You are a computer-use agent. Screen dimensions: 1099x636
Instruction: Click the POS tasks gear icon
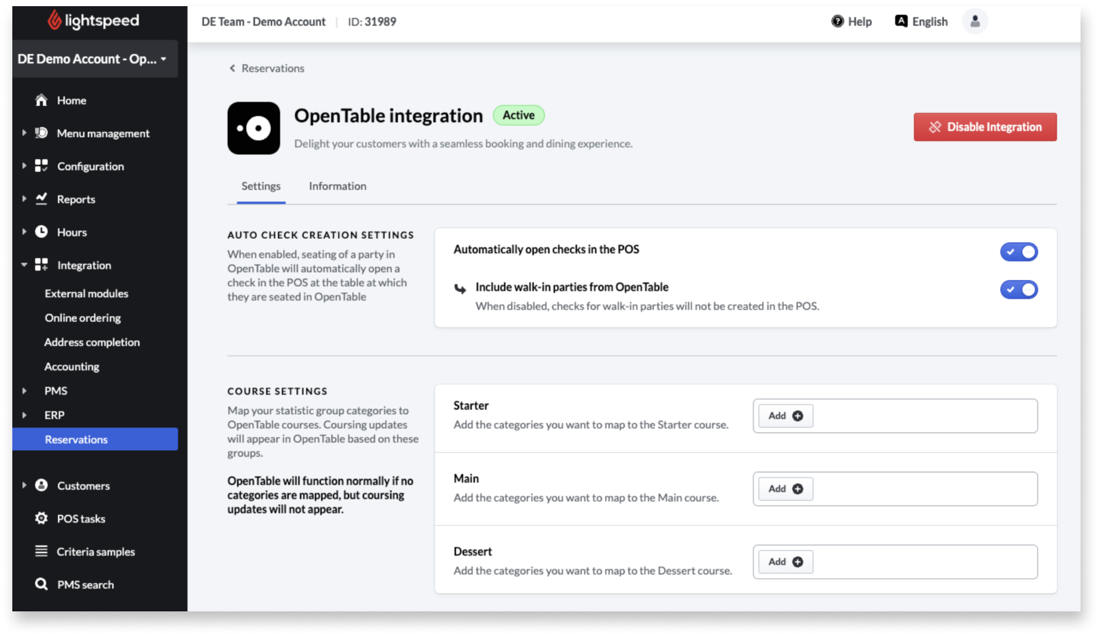pyautogui.click(x=41, y=518)
